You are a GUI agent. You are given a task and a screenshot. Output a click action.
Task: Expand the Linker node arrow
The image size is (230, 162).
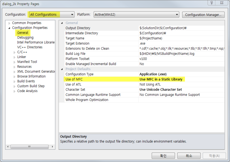tap(14, 57)
